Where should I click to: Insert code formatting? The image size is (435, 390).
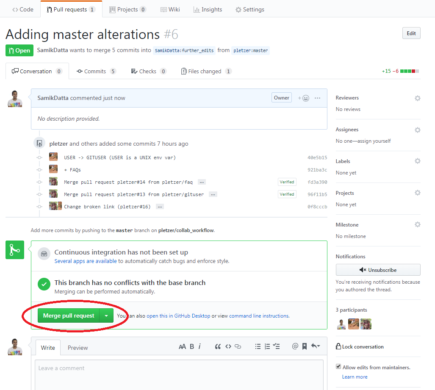coord(228,346)
